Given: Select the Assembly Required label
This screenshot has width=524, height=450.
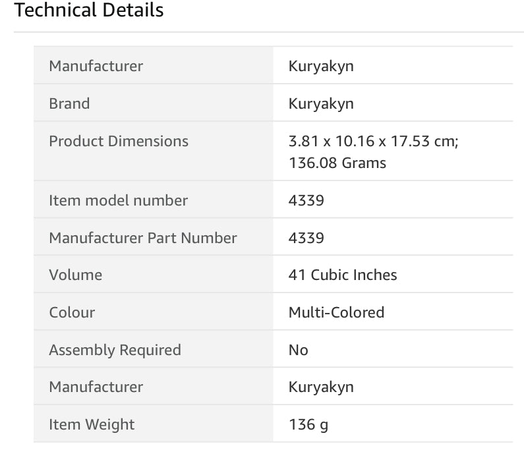Looking at the screenshot, I should [115, 350].
